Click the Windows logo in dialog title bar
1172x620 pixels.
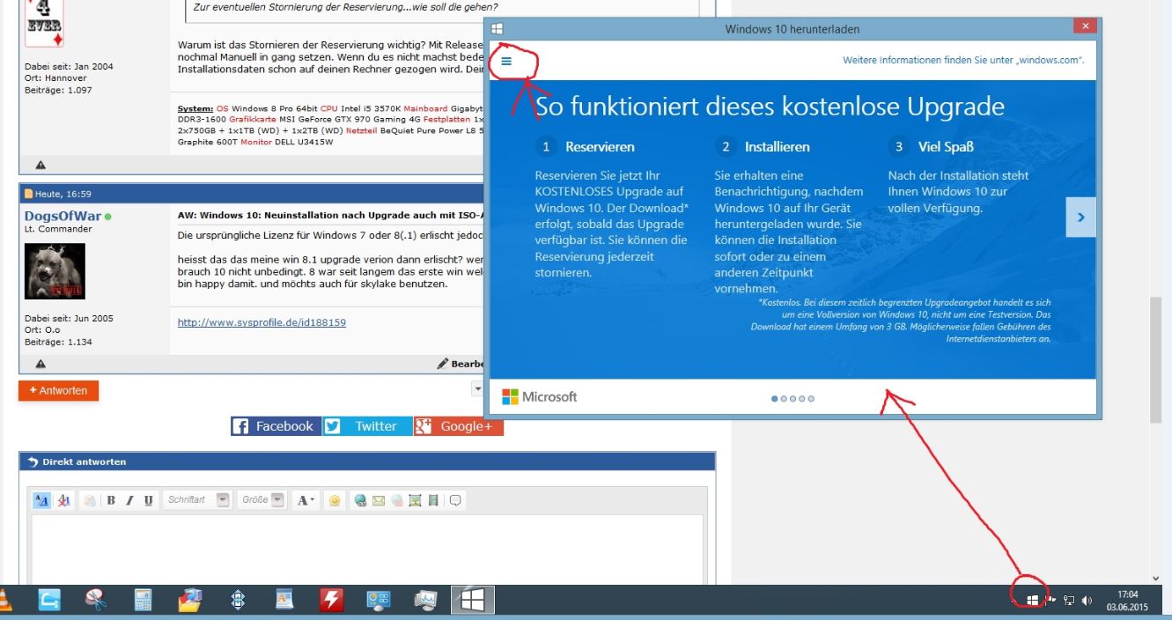(498, 29)
